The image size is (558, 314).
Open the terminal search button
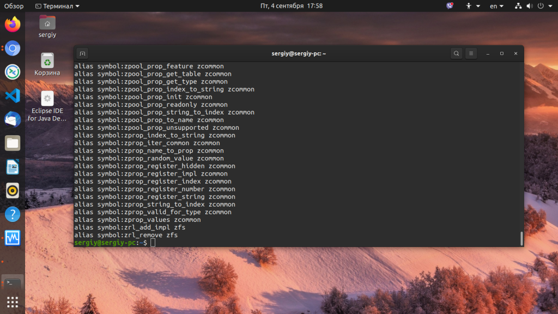(456, 53)
